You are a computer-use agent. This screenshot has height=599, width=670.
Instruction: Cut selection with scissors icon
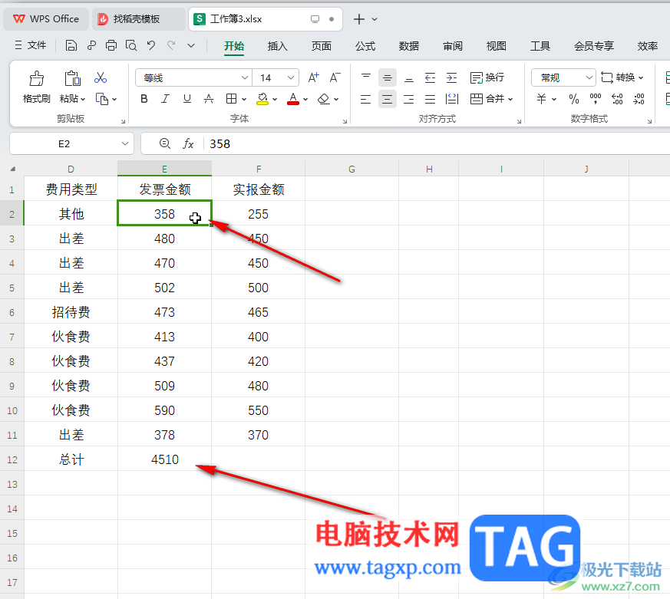[x=101, y=77]
